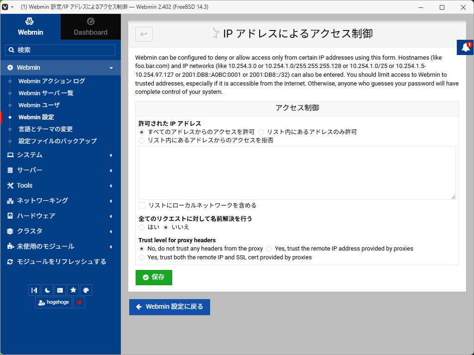Screen dimensions: 474x355
Task: Switch to the Webmin tab
Action: (31, 26)
